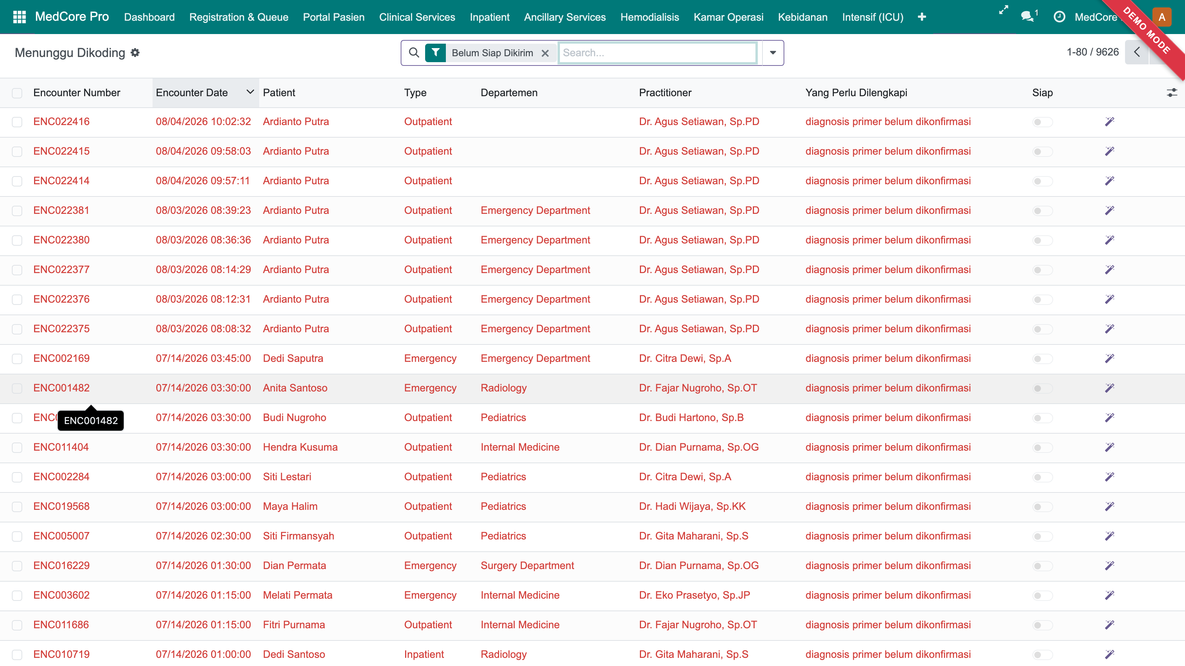Click the fullscreen expand arrows icon

click(1004, 10)
